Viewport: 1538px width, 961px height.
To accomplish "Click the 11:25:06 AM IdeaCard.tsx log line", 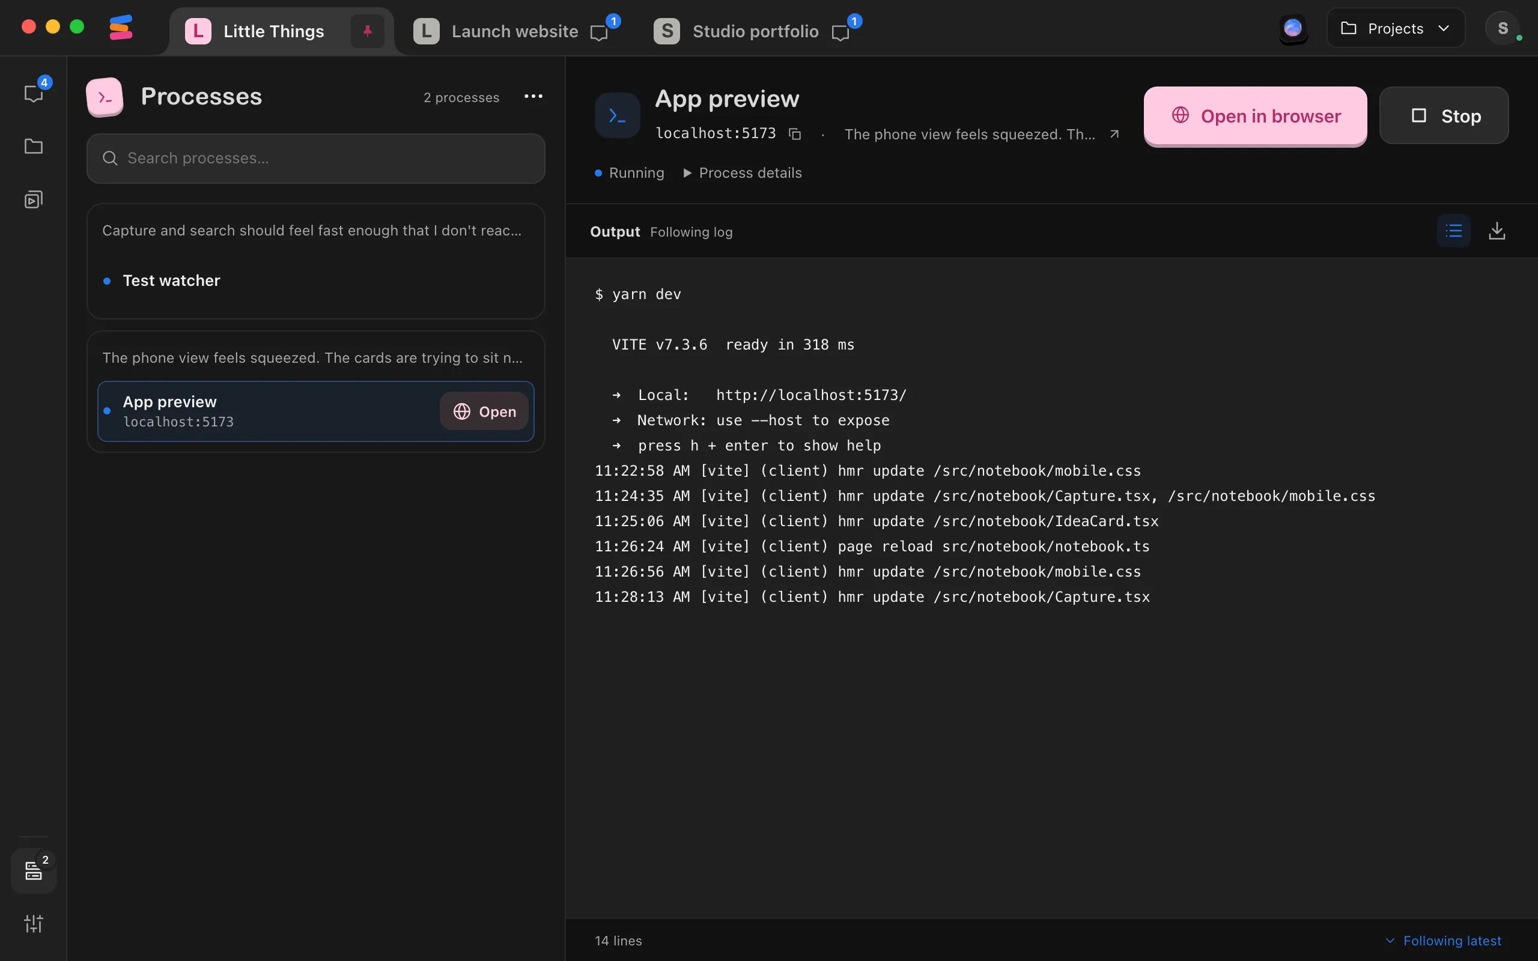I will 877,521.
